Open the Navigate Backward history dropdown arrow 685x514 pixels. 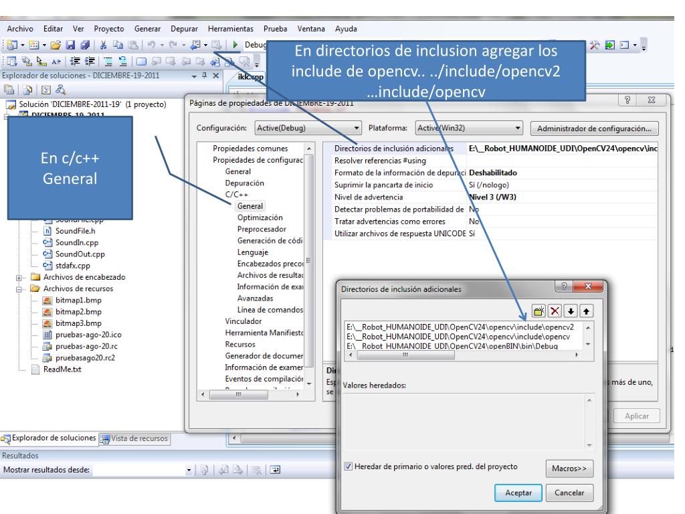[x=205, y=45]
